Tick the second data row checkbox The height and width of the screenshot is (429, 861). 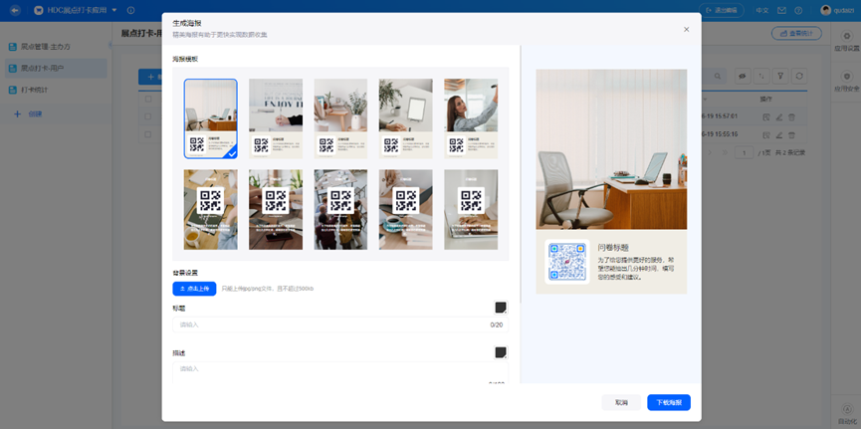tap(148, 134)
